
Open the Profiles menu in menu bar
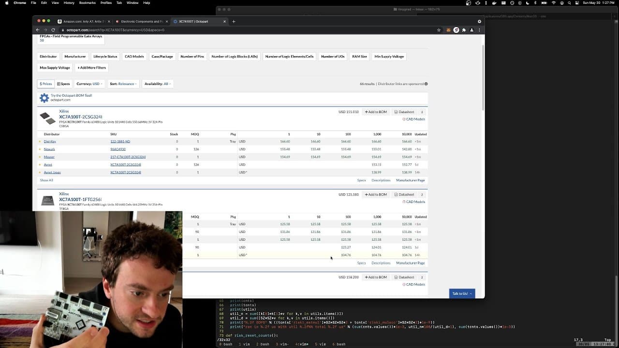click(x=106, y=3)
